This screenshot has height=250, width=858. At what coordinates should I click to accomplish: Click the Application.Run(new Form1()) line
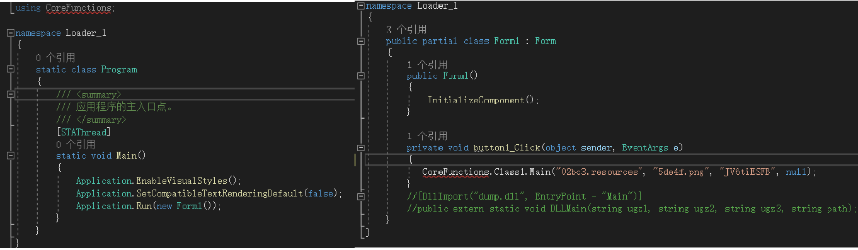(x=149, y=206)
